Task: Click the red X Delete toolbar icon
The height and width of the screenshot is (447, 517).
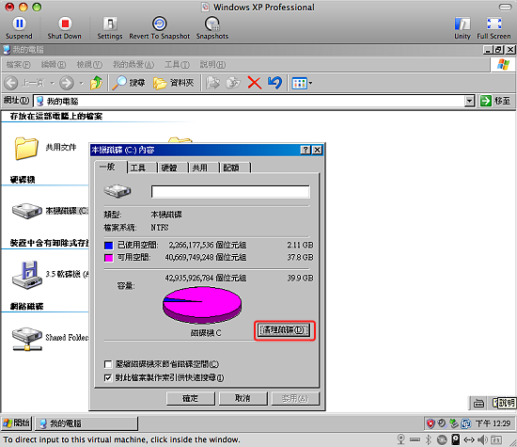Action: (x=254, y=83)
